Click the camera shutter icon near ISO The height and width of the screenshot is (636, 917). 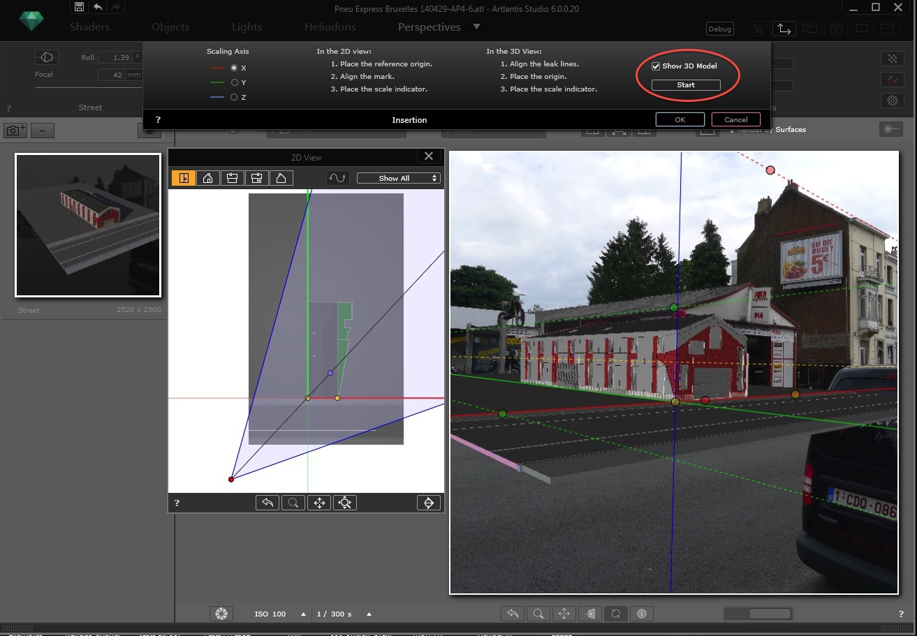[221, 614]
